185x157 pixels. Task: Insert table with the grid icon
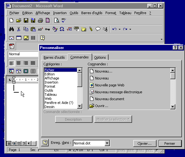19,38
